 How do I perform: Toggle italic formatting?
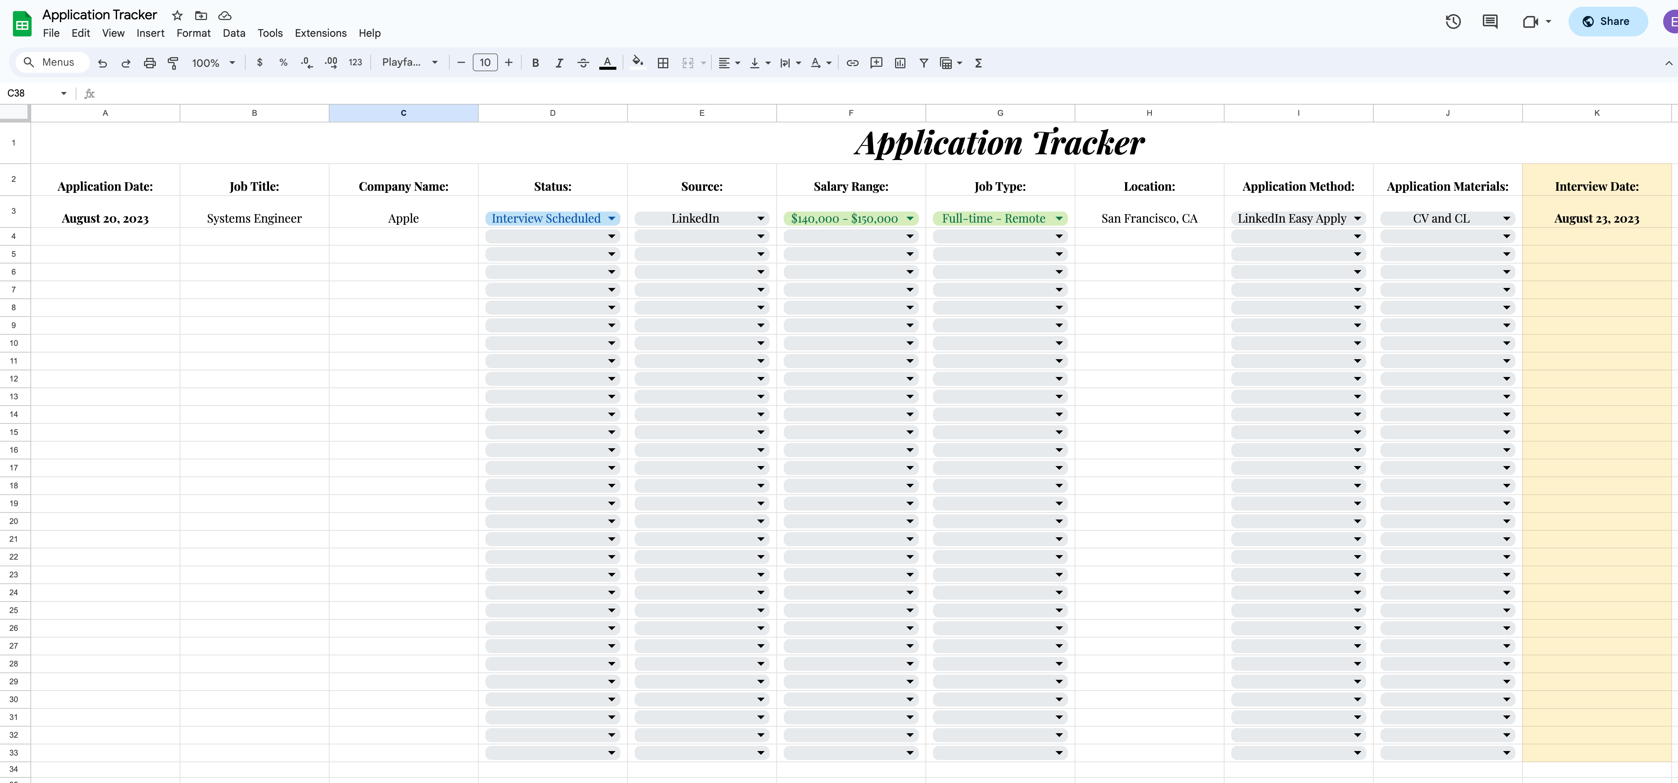559,63
